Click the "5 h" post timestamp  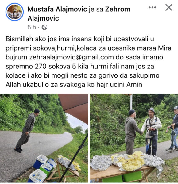[32, 27]
